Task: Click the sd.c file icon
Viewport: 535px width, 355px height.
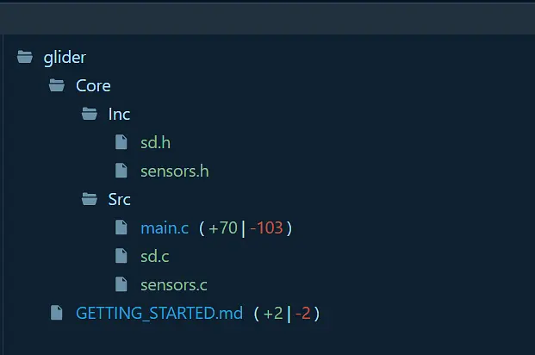Action: (x=121, y=256)
